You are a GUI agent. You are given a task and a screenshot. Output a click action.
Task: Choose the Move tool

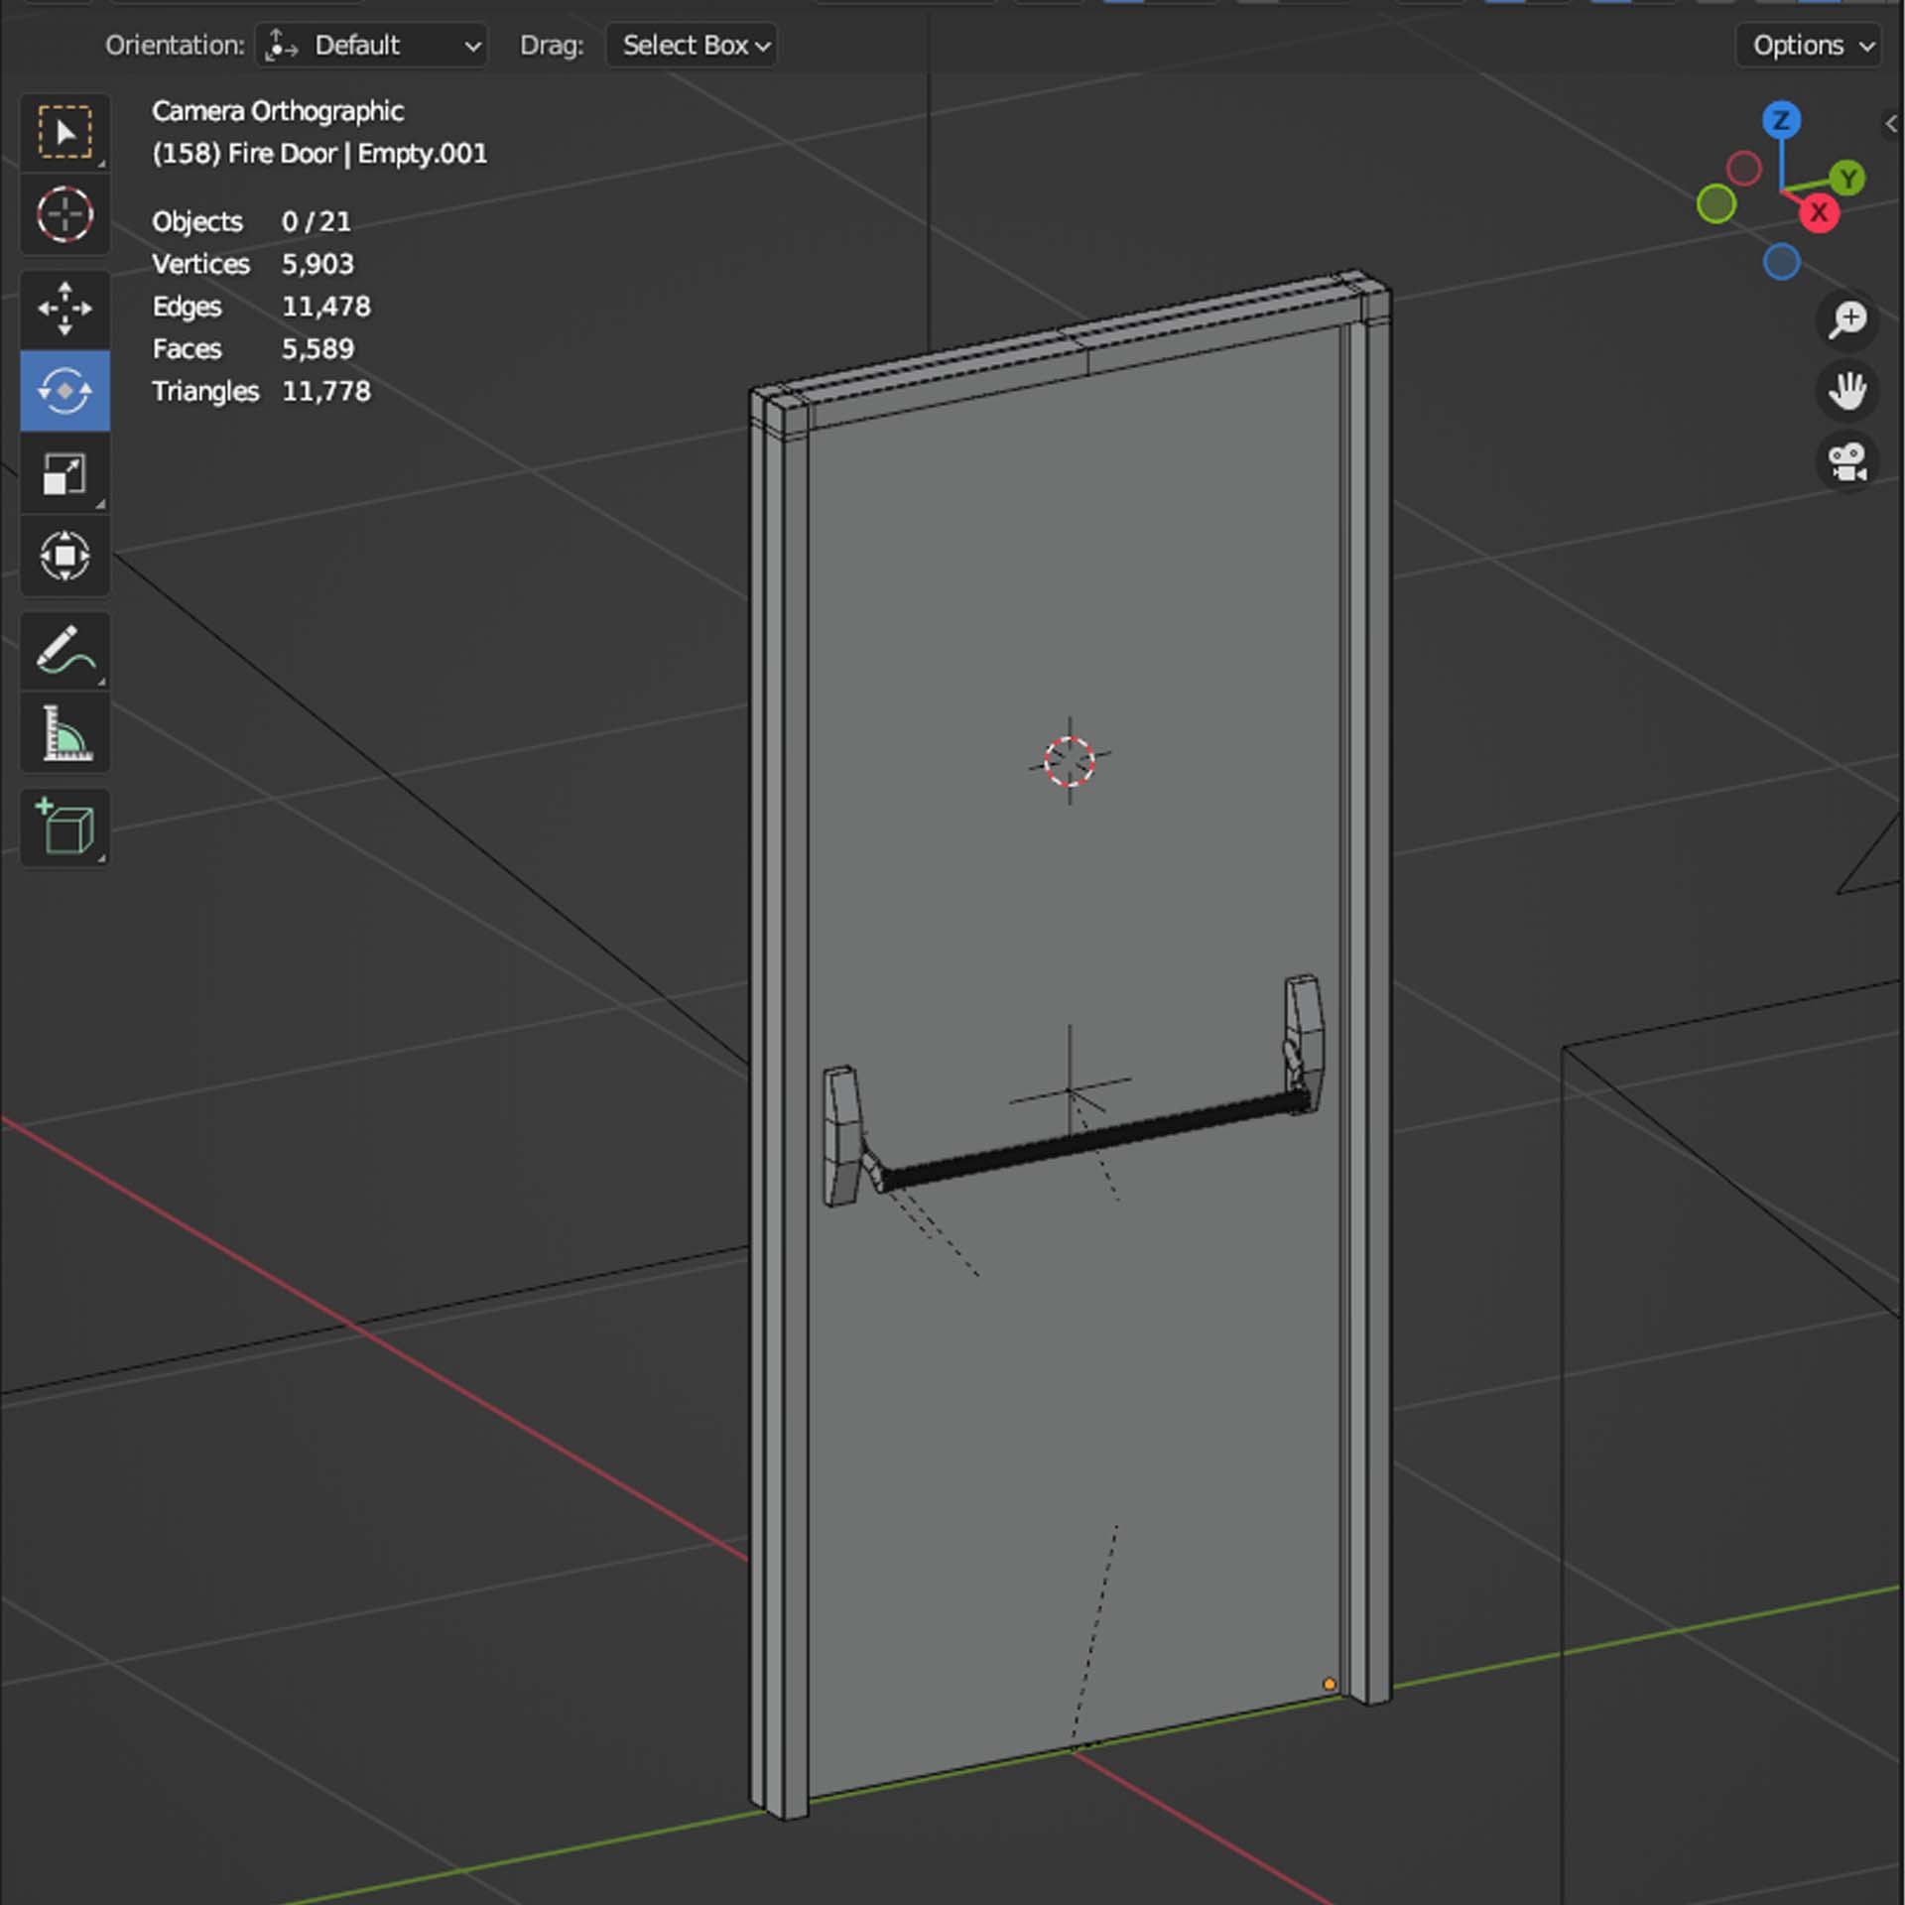(x=65, y=309)
